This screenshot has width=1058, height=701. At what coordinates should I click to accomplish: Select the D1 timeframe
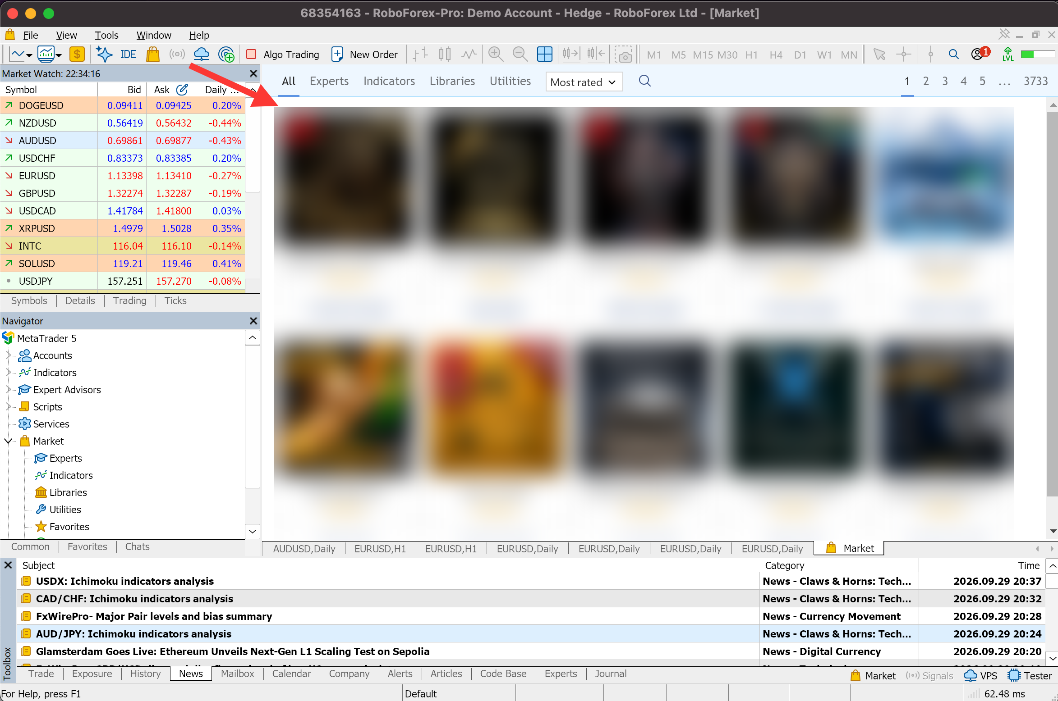tap(800, 55)
